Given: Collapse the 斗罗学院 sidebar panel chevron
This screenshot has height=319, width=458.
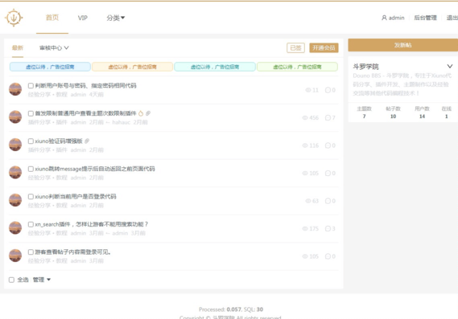Looking at the screenshot, I should coord(449,66).
